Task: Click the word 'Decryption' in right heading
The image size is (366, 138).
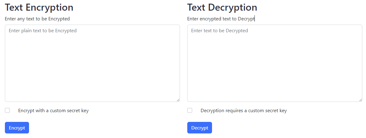Action: (x=232, y=7)
